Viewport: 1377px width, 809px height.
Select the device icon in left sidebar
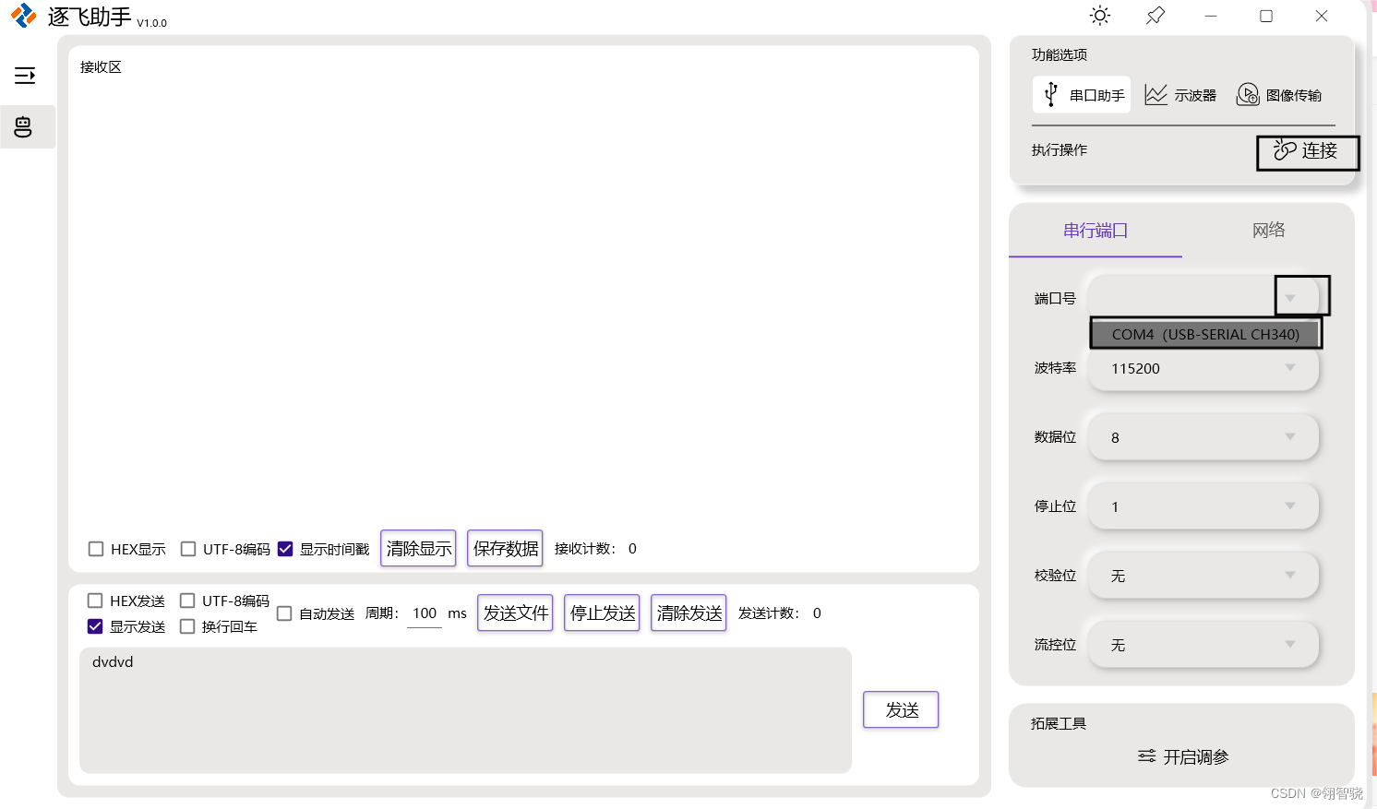(x=23, y=126)
